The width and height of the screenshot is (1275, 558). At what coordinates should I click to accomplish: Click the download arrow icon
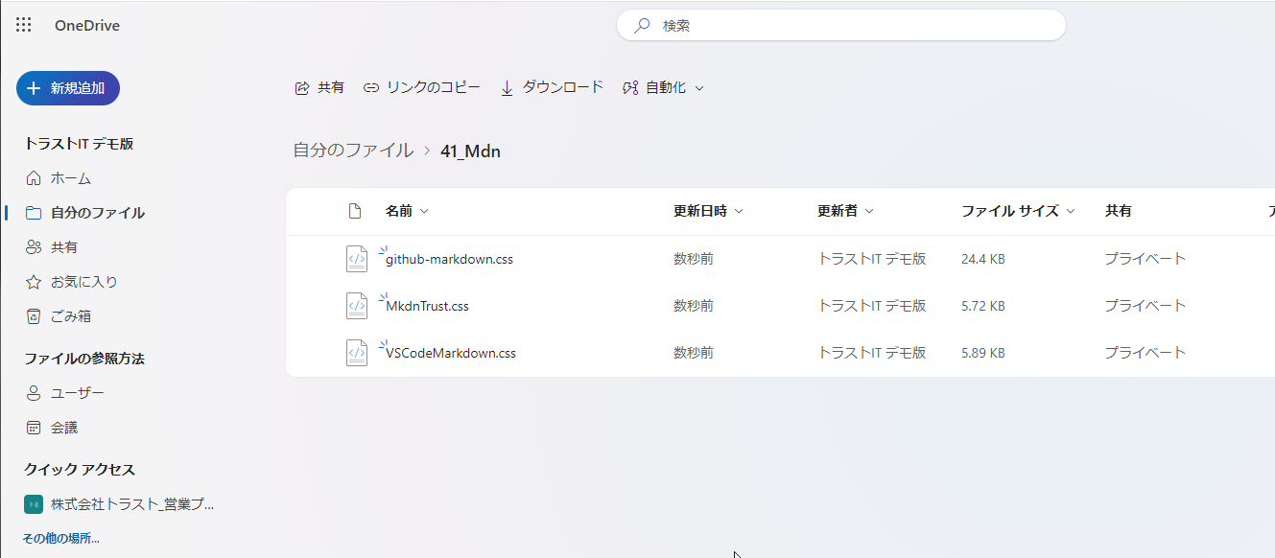[508, 88]
